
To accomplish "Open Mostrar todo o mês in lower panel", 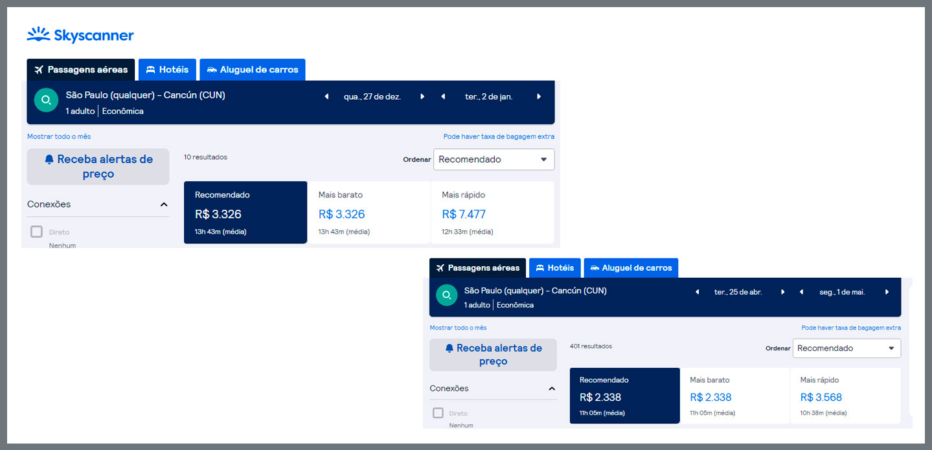I will coord(458,328).
